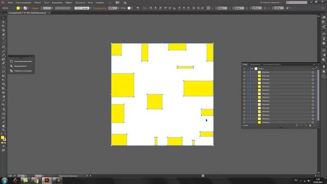Select the Direct Selection tool
Image resolution: width=327 pixels, height=184 pixels.
4,22
